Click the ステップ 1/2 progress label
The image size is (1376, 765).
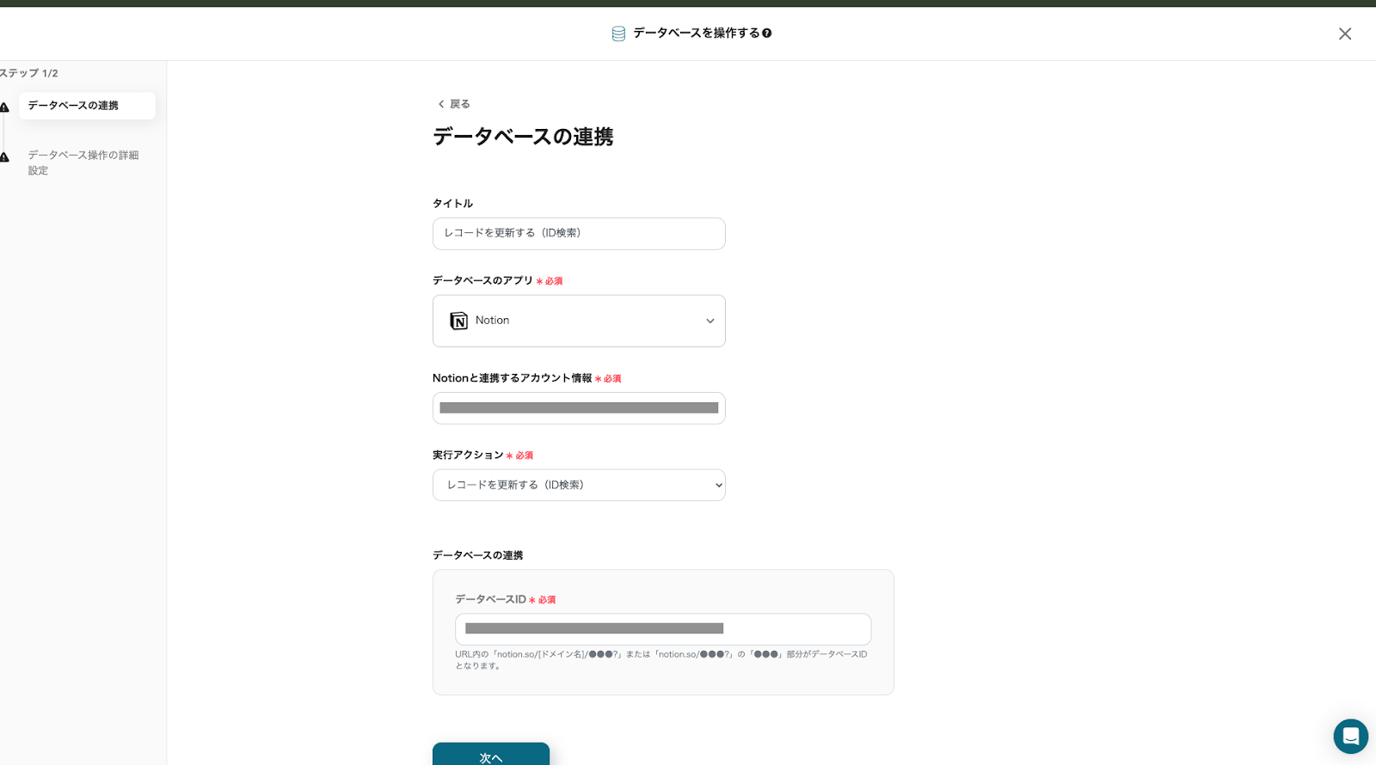pyautogui.click(x=29, y=73)
